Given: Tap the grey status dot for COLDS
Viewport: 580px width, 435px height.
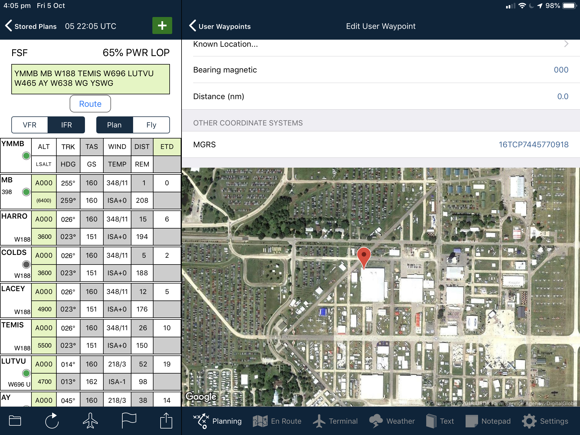Looking at the screenshot, I should (26, 265).
